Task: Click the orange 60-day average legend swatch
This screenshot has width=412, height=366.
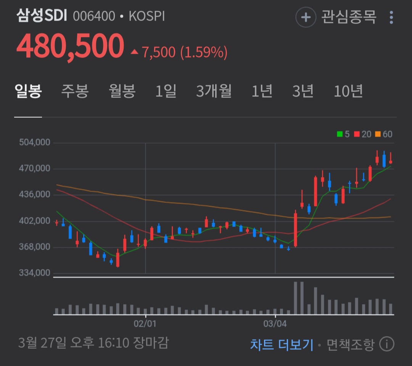Action: click(378, 134)
